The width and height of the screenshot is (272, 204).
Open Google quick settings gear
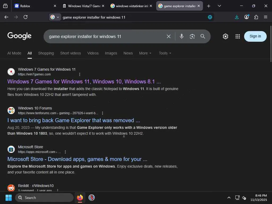[x=225, y=36]
